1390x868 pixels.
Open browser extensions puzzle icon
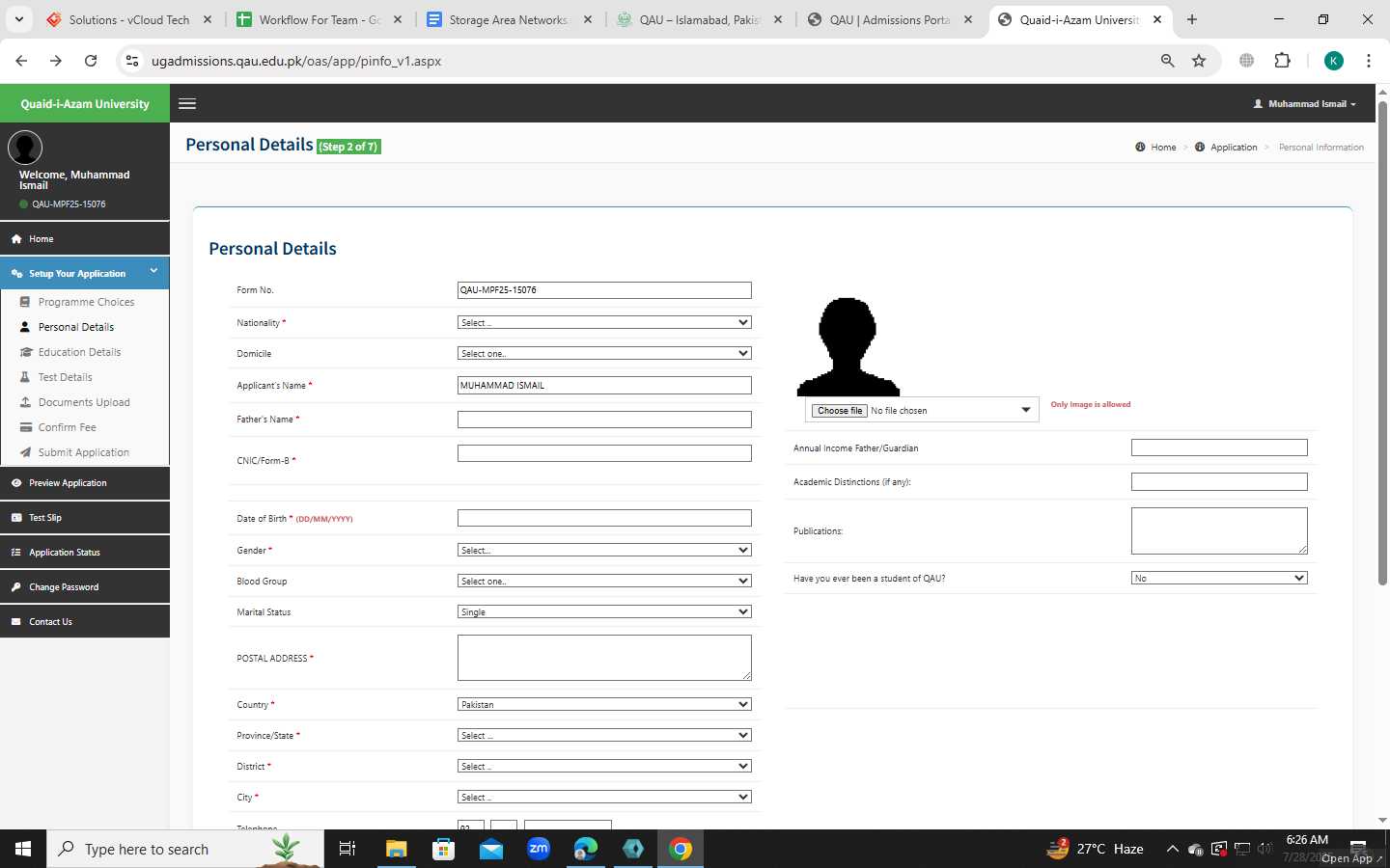1282,61
